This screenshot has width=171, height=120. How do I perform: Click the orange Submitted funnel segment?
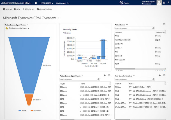pos(29,99)
